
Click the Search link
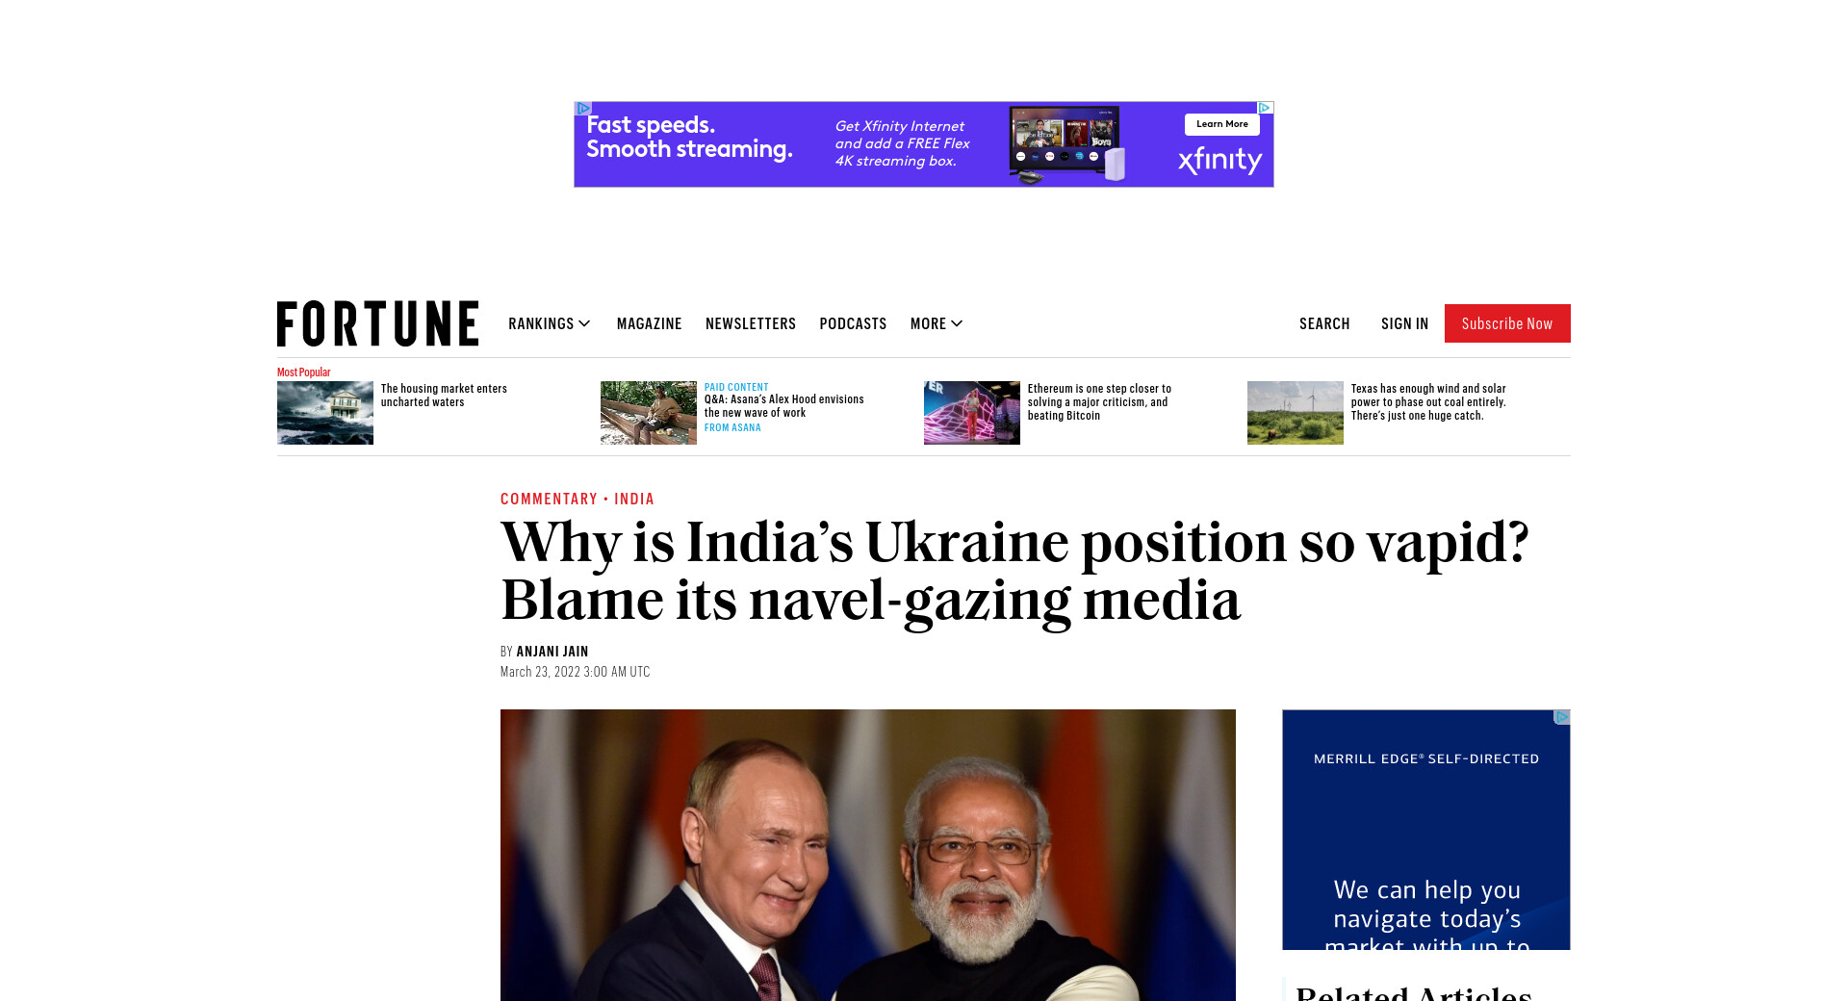tap(1324, 323)
